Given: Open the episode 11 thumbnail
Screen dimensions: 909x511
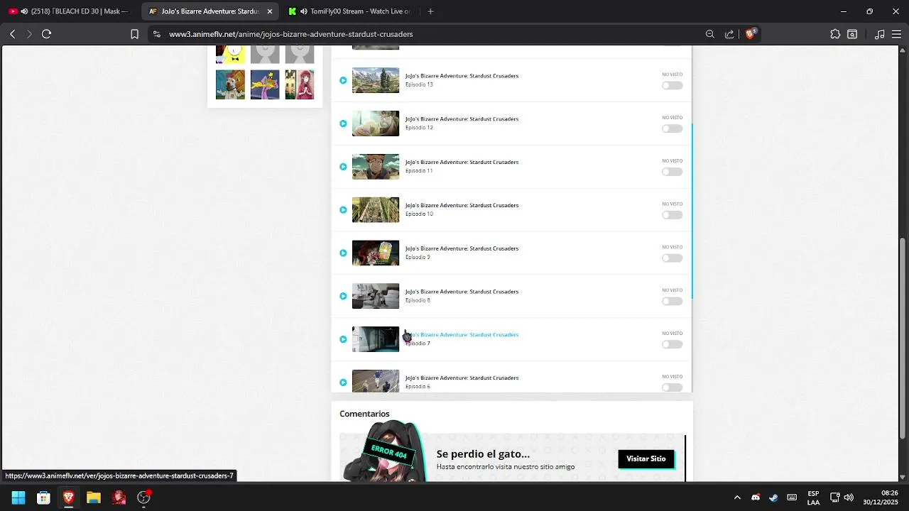Looking at the screenshot, I should coord(376,167).
